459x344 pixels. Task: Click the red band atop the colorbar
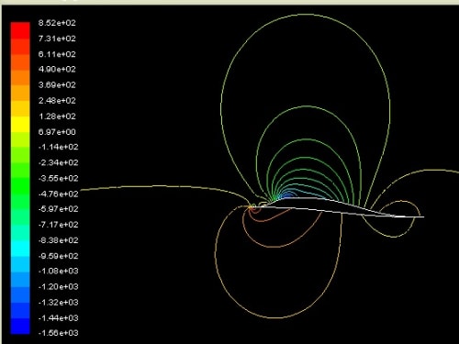pos(20,30)
